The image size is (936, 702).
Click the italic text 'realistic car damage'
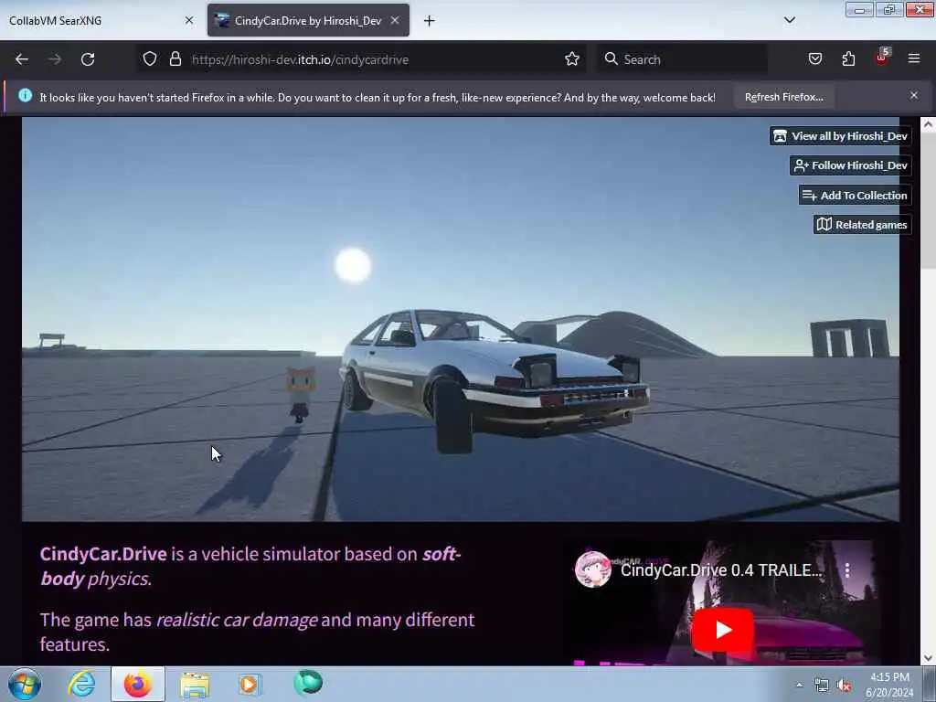pos(237,621)
